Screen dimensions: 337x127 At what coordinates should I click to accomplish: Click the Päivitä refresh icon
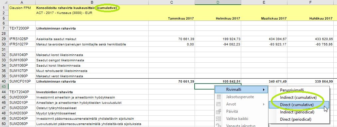pos(219,111)
